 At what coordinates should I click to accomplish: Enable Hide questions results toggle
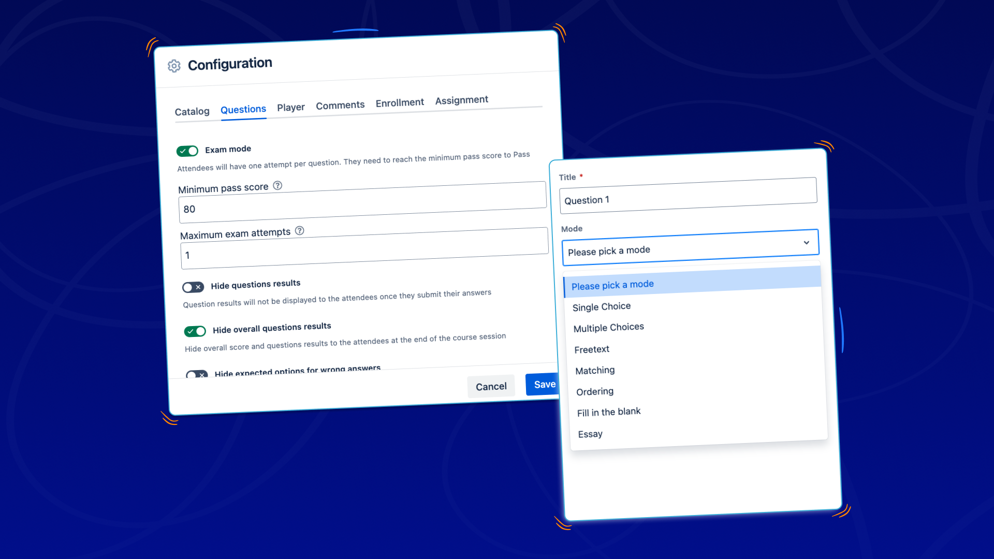coord(193,287)
